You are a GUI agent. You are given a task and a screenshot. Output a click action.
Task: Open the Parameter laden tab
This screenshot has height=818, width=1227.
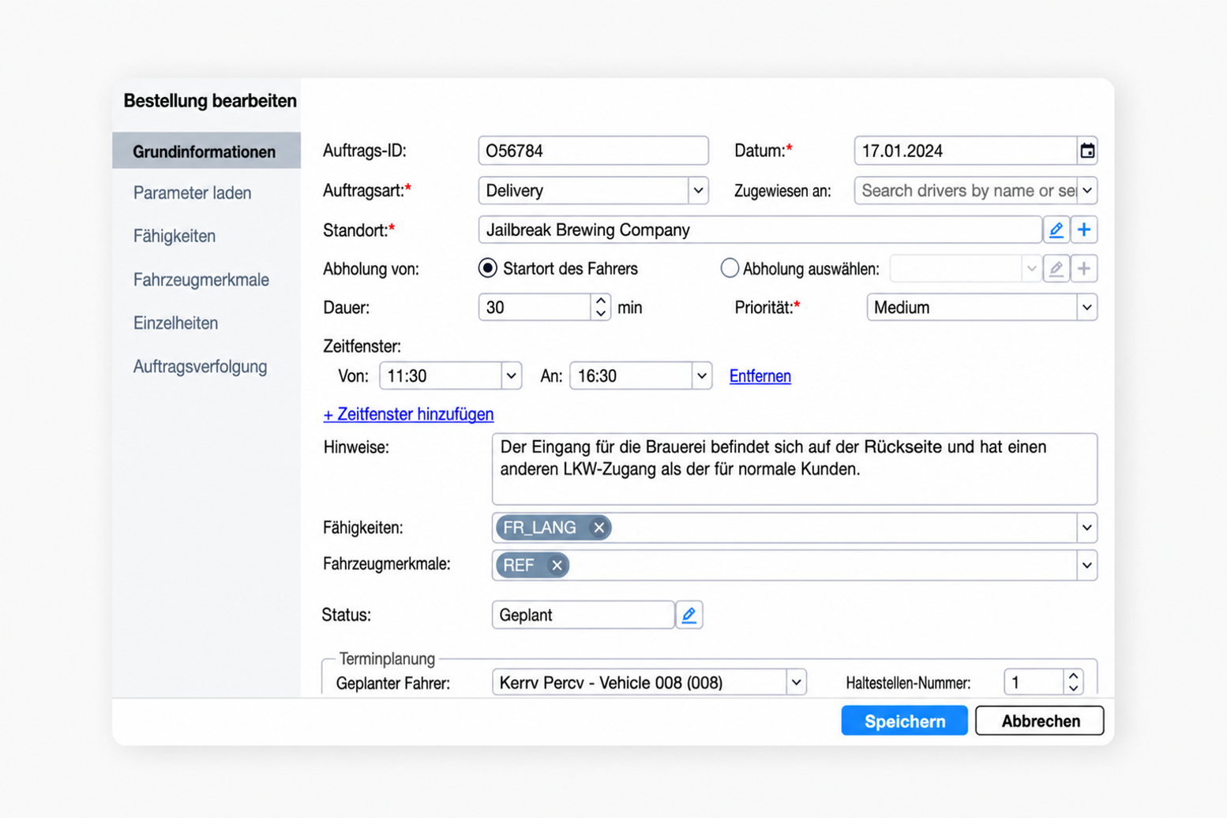(193, 193)
